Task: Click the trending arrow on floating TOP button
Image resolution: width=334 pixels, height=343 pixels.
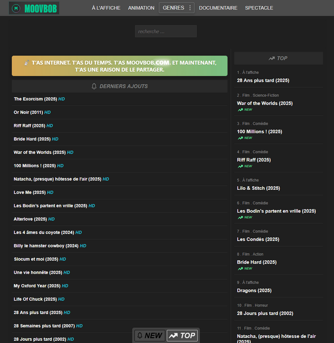Action: [x=173, y=335]
